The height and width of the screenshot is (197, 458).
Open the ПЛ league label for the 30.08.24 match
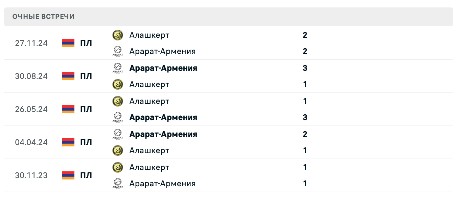86,76
